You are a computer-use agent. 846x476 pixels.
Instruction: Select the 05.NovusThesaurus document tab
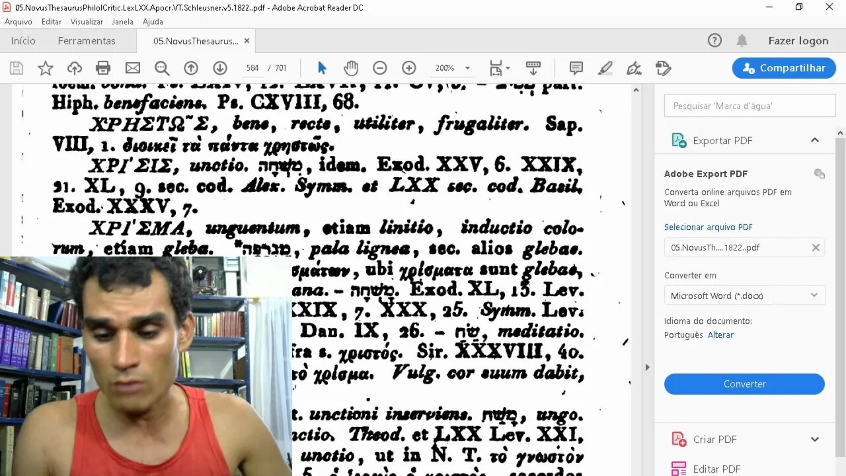point(196,40)
